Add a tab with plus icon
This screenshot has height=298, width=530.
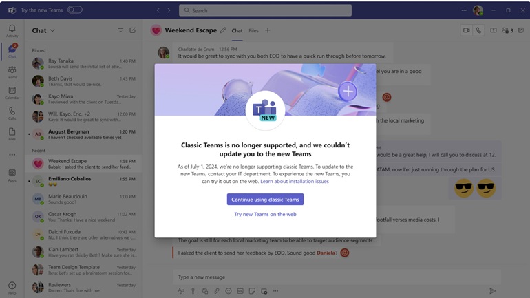pyautogui.click(x=267, y=30)
